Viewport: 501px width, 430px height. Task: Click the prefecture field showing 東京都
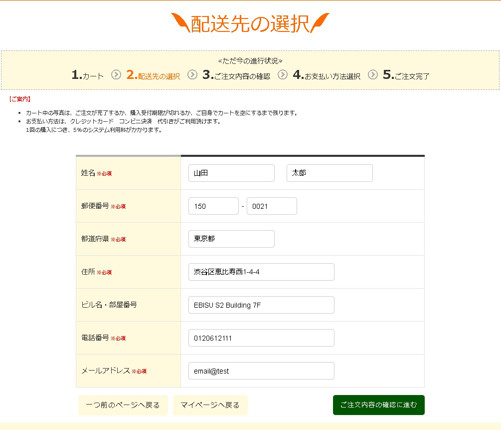[231, 239]
